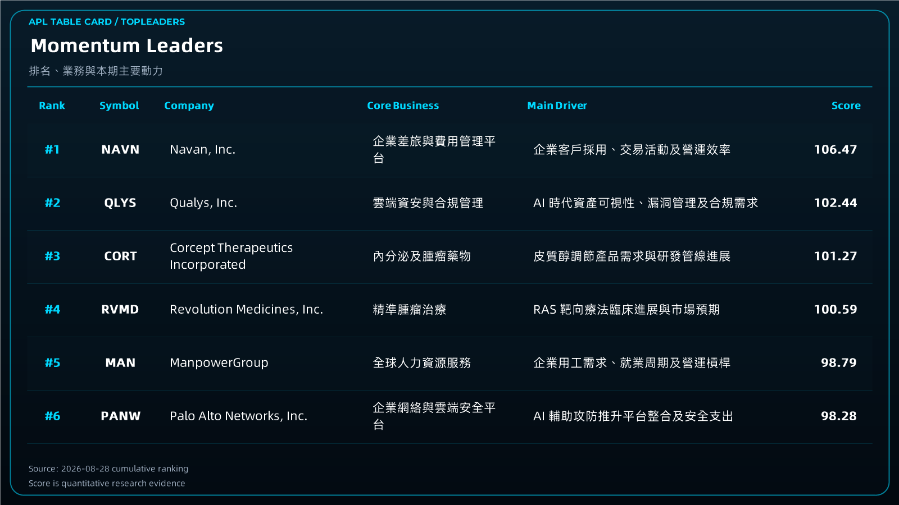The image size is (899, 505).
Task: Click core business 企業網絡與雲端安全平台
Action: click(x=434, y=416)
